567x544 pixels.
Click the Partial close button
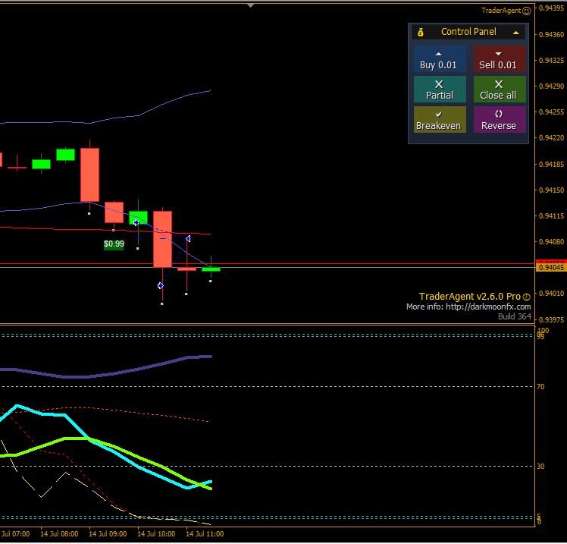pos(440,90)
